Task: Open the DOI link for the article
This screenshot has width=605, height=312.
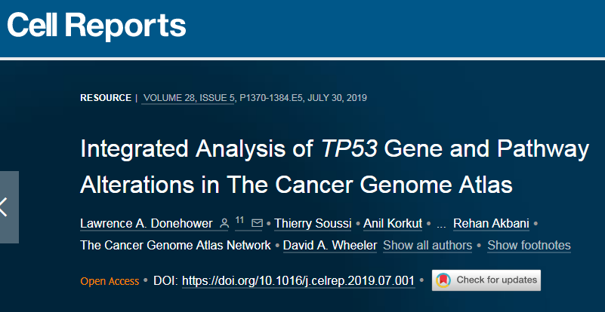Action: (298, 280)
